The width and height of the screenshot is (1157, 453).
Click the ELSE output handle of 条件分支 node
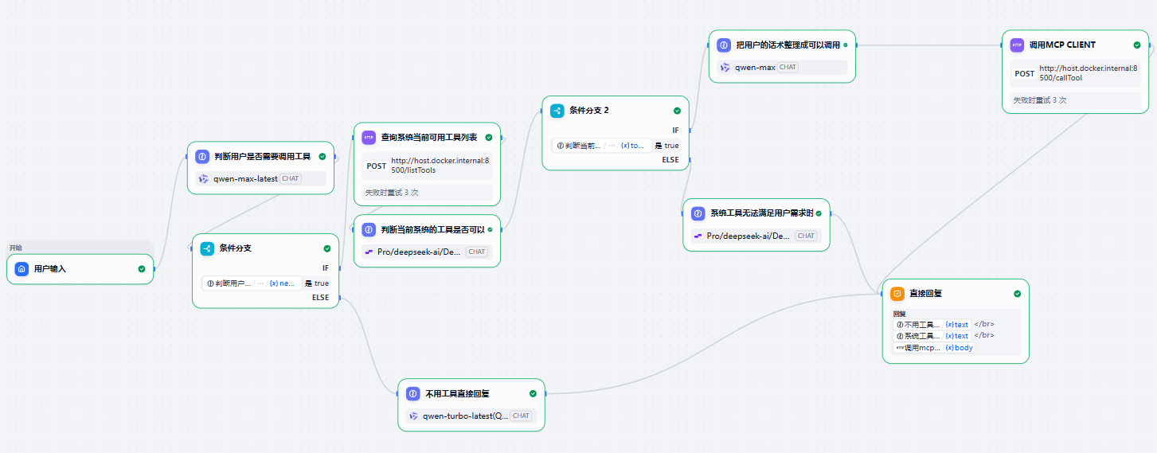(340, 298)
